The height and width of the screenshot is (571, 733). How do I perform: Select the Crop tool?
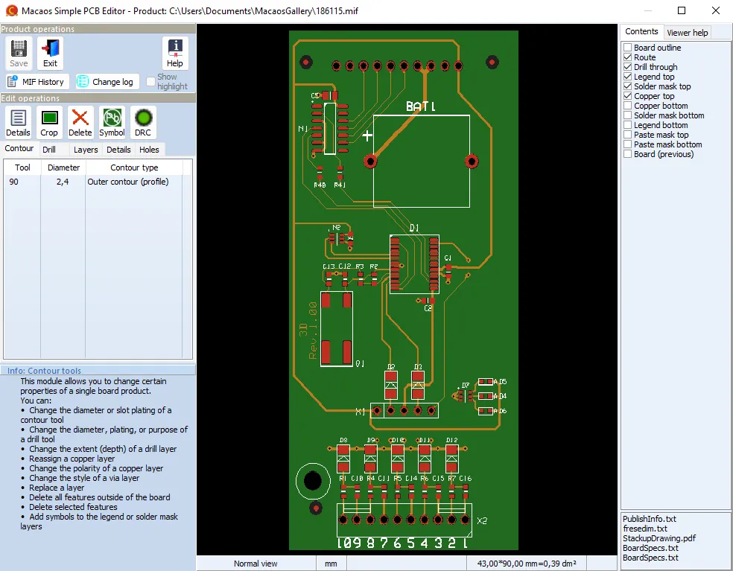(49, 122)
